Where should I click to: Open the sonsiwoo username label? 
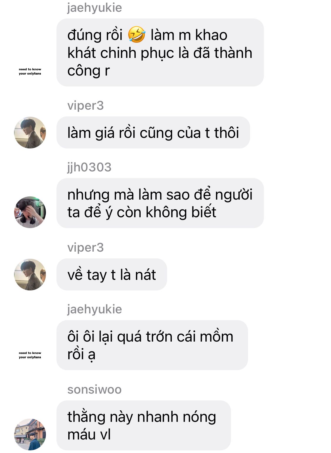pos(94,390)
